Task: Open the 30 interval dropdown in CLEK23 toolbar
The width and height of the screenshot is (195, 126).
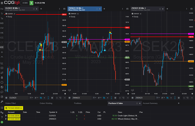Action: coord(31,98)
